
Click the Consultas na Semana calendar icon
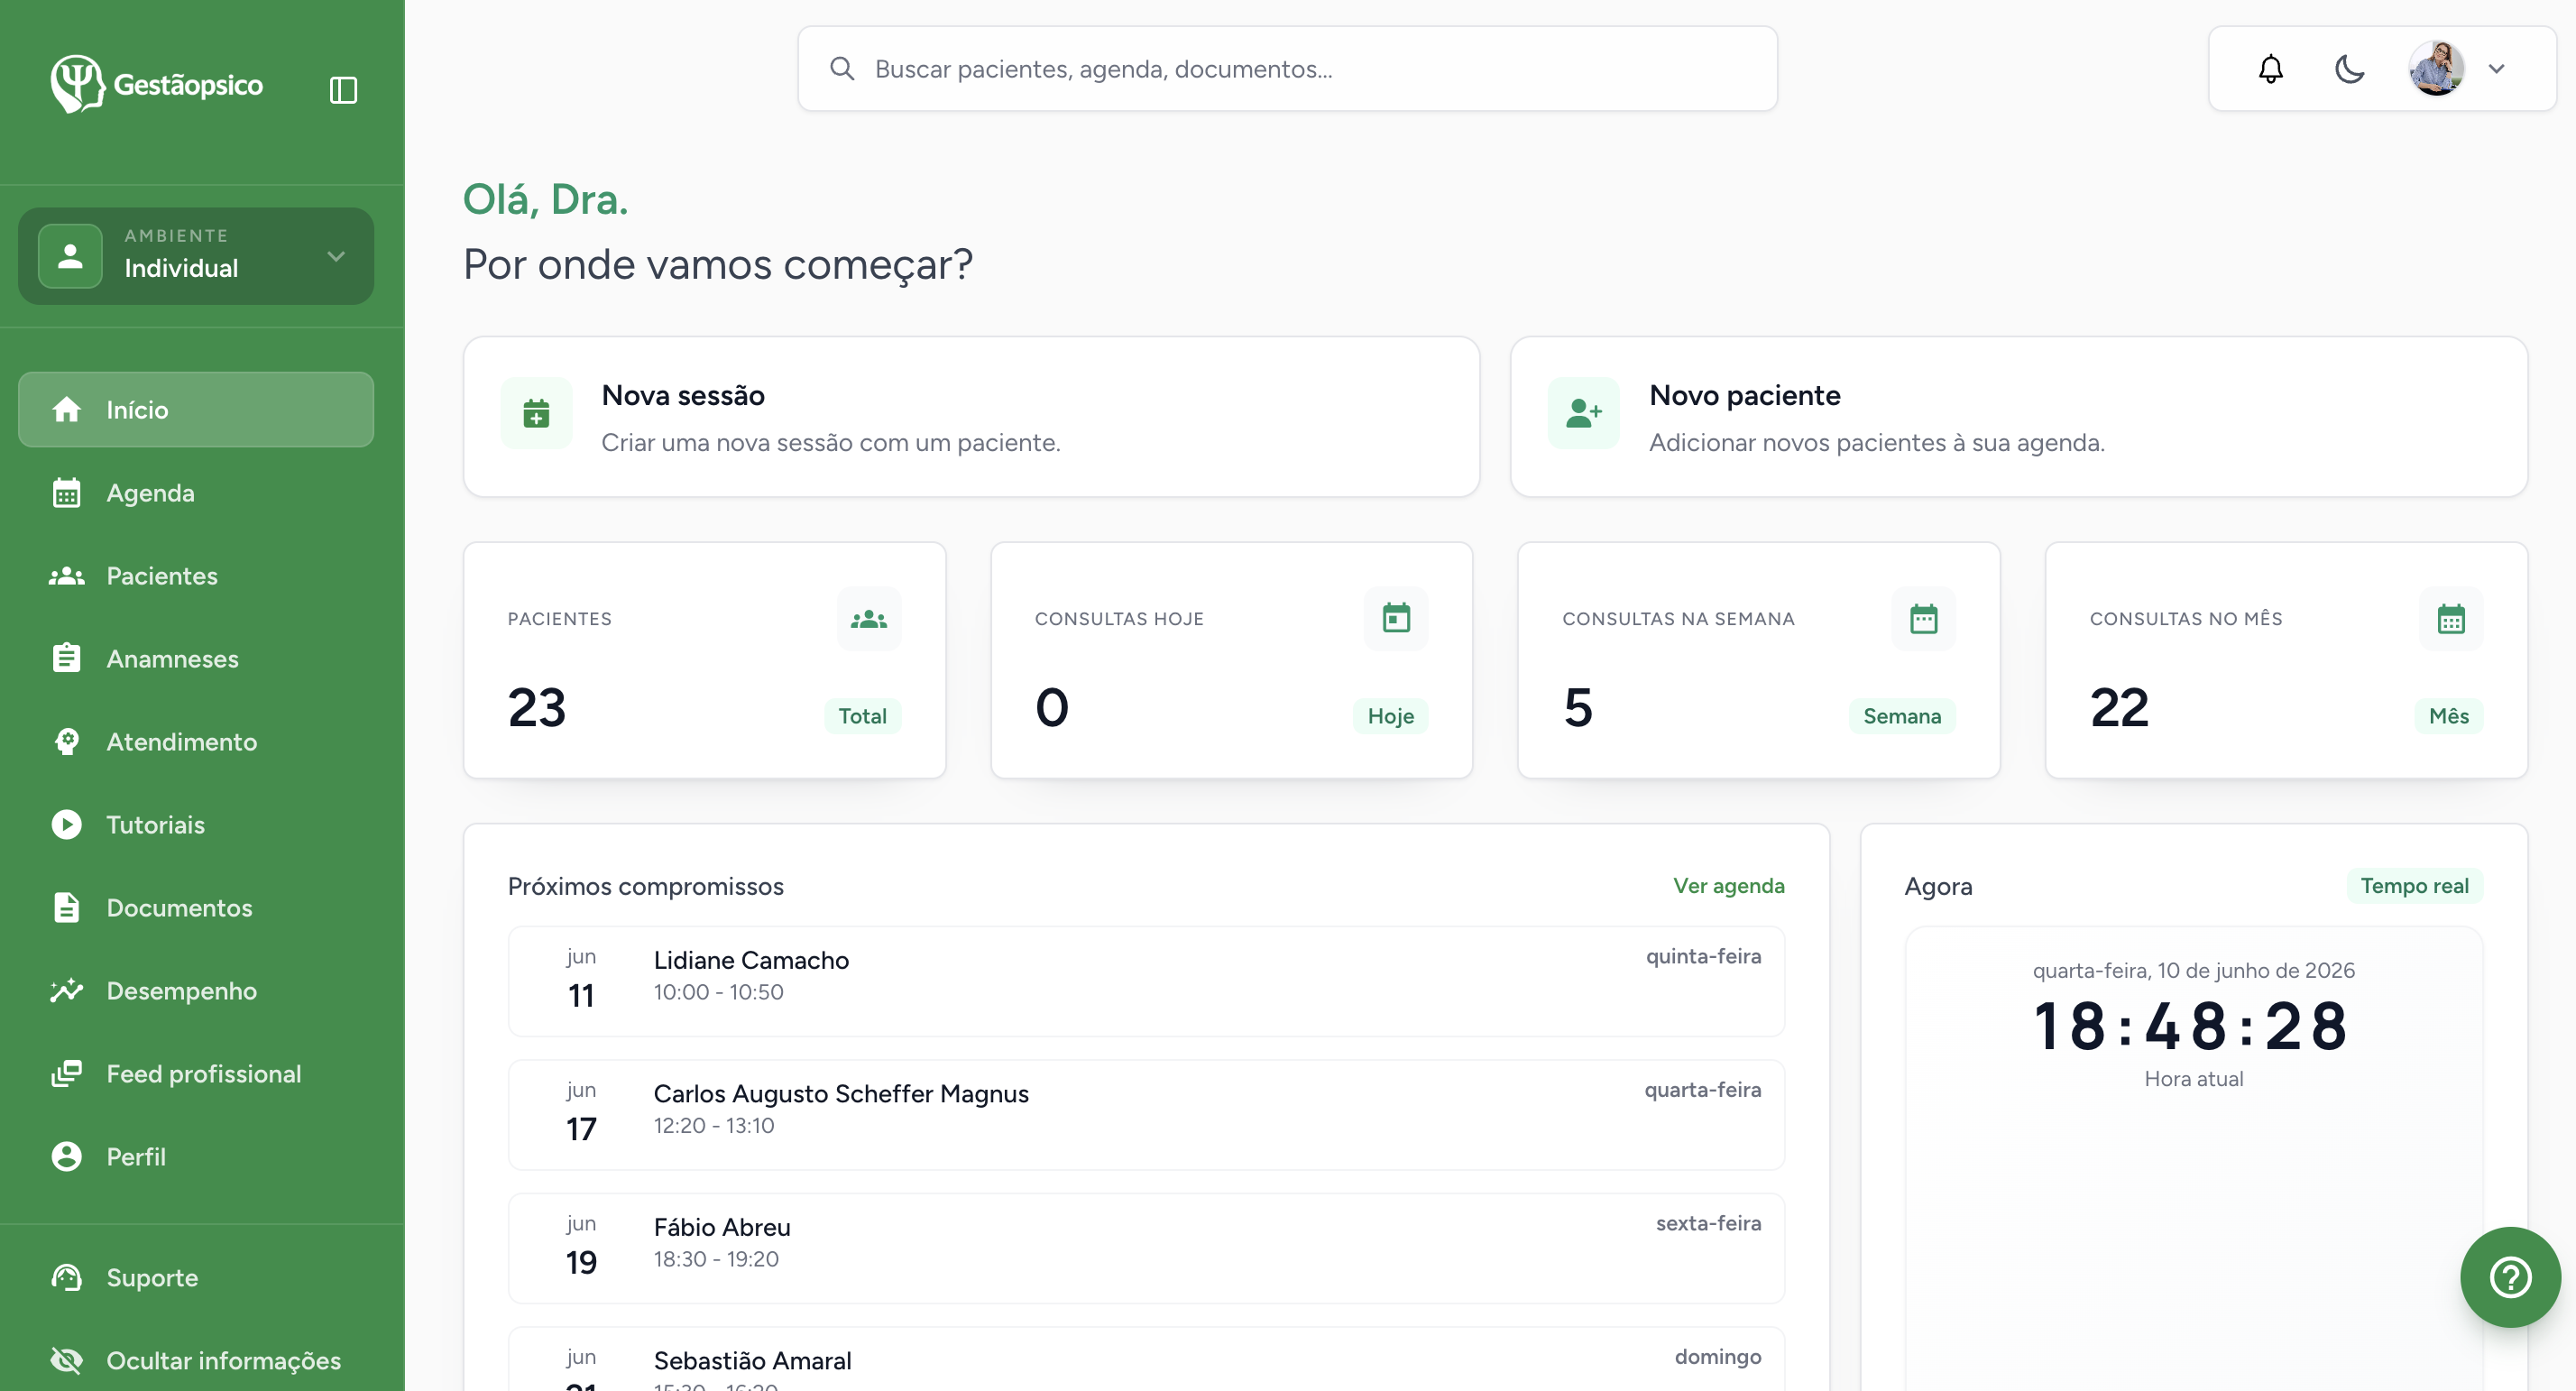click(1923, 619)
